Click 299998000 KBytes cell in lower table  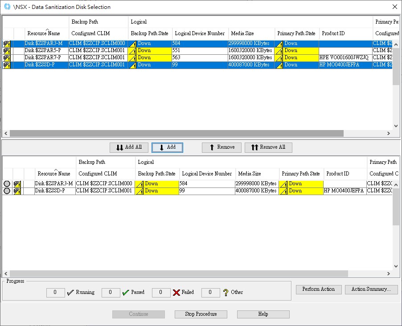257,184
